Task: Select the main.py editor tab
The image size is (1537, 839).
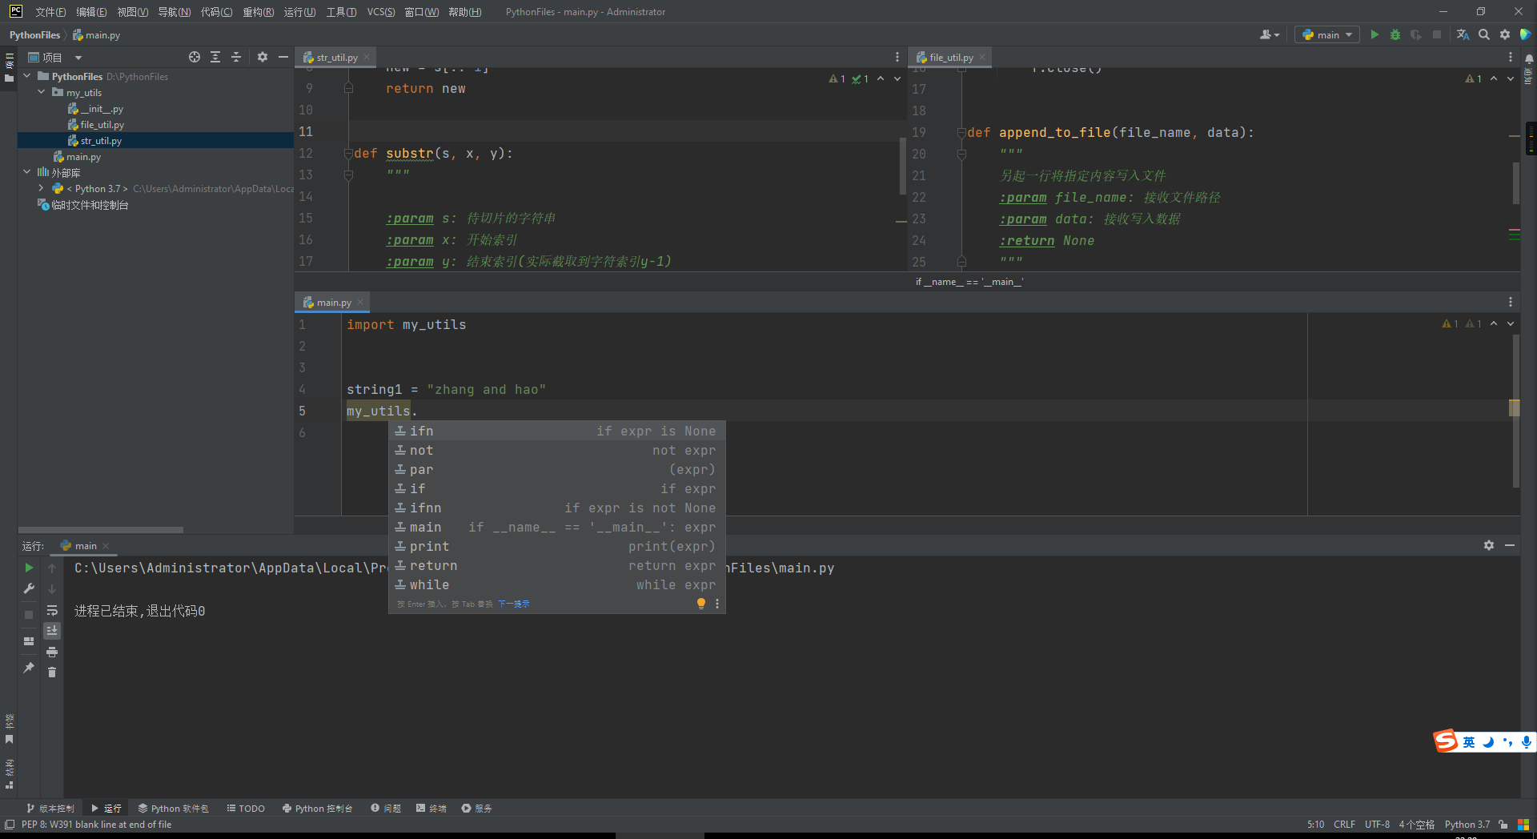Action: coord(333,303)
